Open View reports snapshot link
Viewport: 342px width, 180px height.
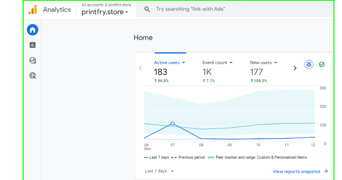[x=300, y=171]
